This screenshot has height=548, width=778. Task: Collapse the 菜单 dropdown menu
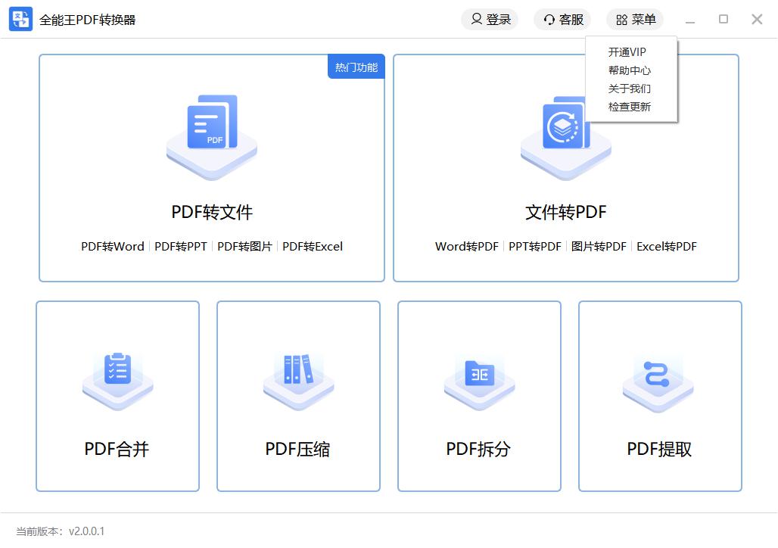(635, 20)
